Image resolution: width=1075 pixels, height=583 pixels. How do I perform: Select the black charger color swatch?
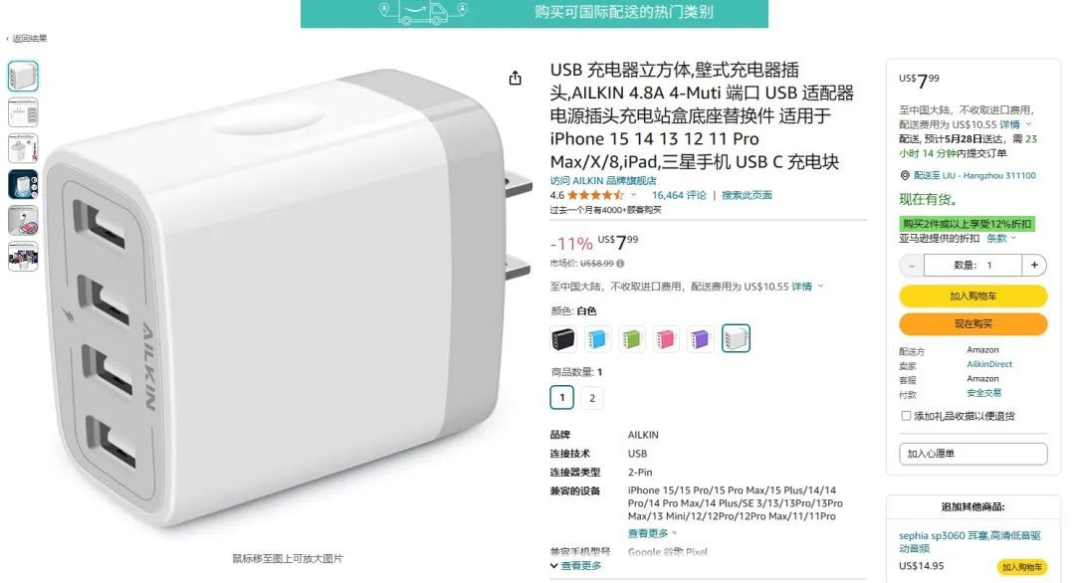click(x=562, y=338)
